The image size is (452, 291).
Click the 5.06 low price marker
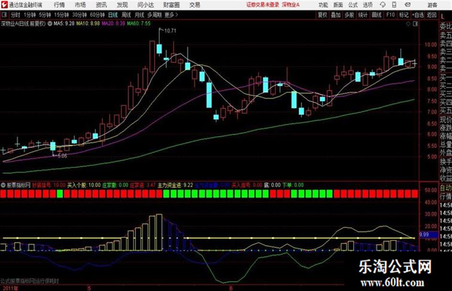62,156
